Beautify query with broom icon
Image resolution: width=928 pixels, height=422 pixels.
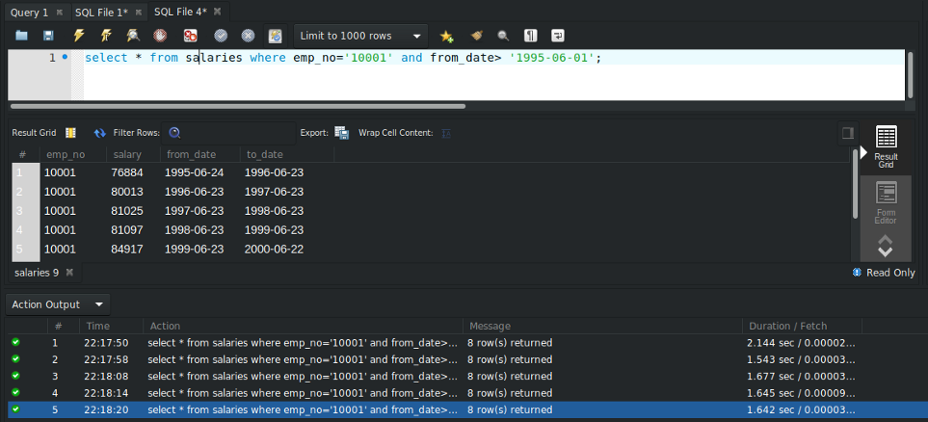[476, 36]
